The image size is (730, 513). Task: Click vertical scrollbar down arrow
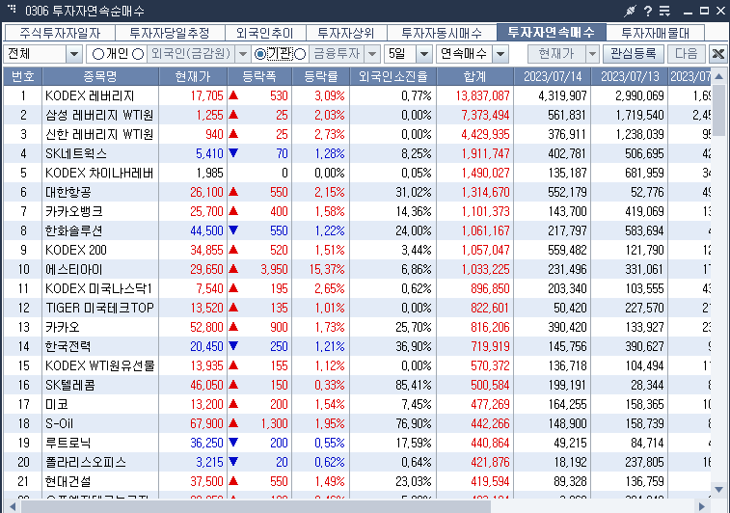(x=718, y=489)
